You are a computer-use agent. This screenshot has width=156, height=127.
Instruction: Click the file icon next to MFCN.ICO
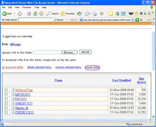point(13,94)
